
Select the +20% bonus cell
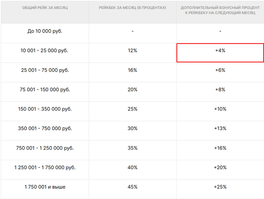[x=220, y=170]
